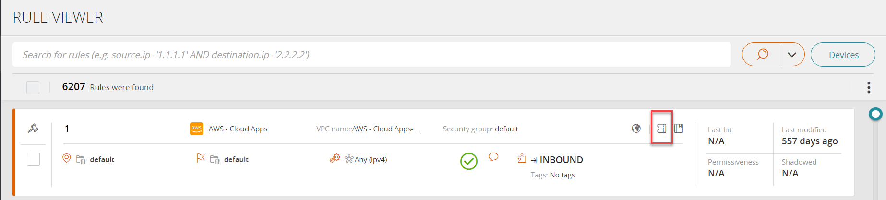Click the globe icon in rule row

[x=636, y=128]
